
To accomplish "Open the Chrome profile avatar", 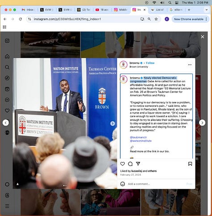I will (x=167, y=19).
